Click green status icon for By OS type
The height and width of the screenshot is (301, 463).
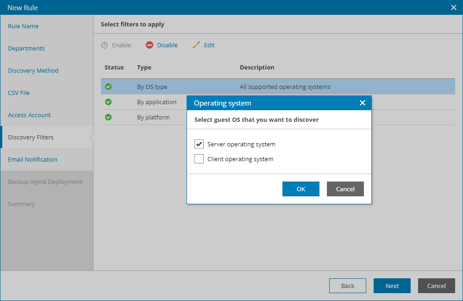108,87
